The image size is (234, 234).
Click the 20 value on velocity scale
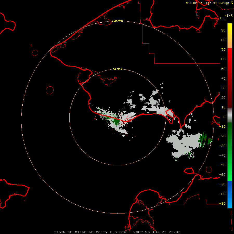click(x=223, y=97)
